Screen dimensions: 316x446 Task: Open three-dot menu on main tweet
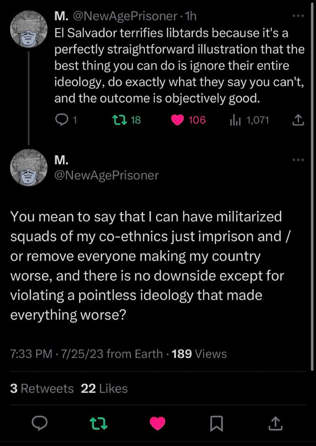[298, 160]
